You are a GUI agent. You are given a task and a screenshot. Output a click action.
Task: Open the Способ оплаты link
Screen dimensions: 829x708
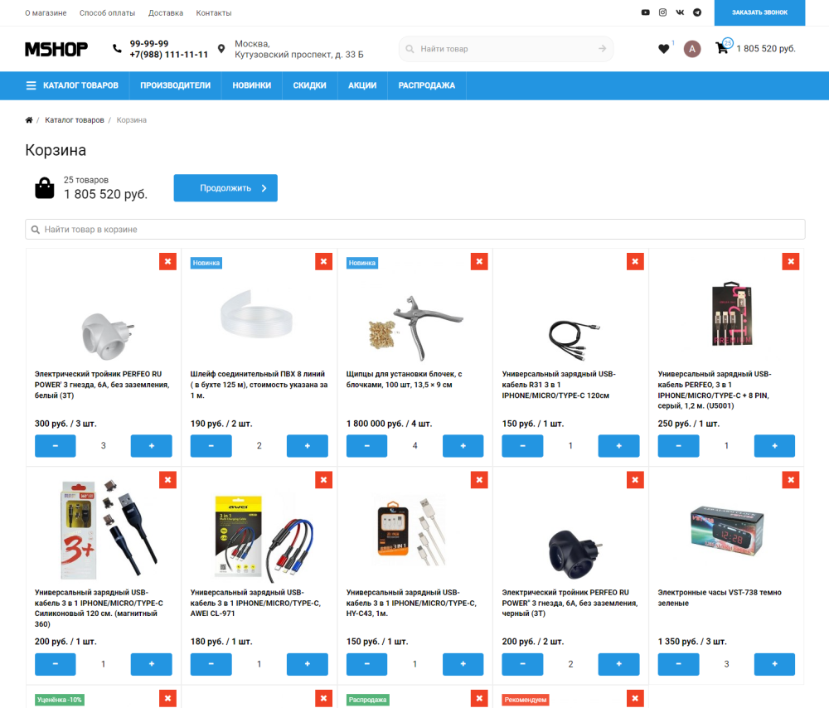point(107,12)
